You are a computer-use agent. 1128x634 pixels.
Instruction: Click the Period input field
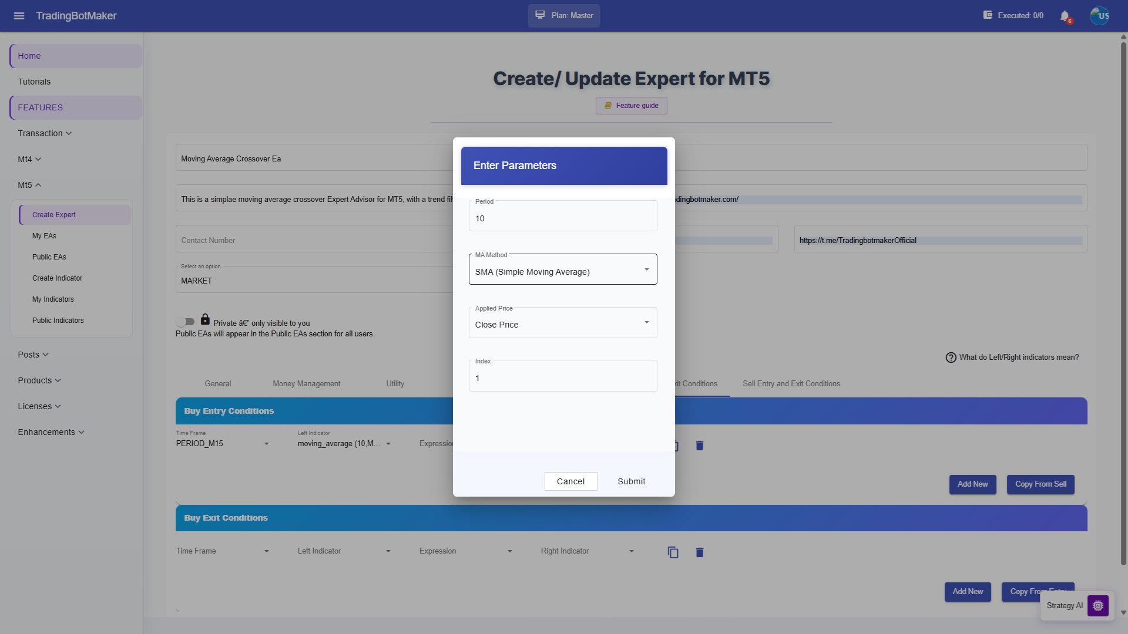(563, 216)
